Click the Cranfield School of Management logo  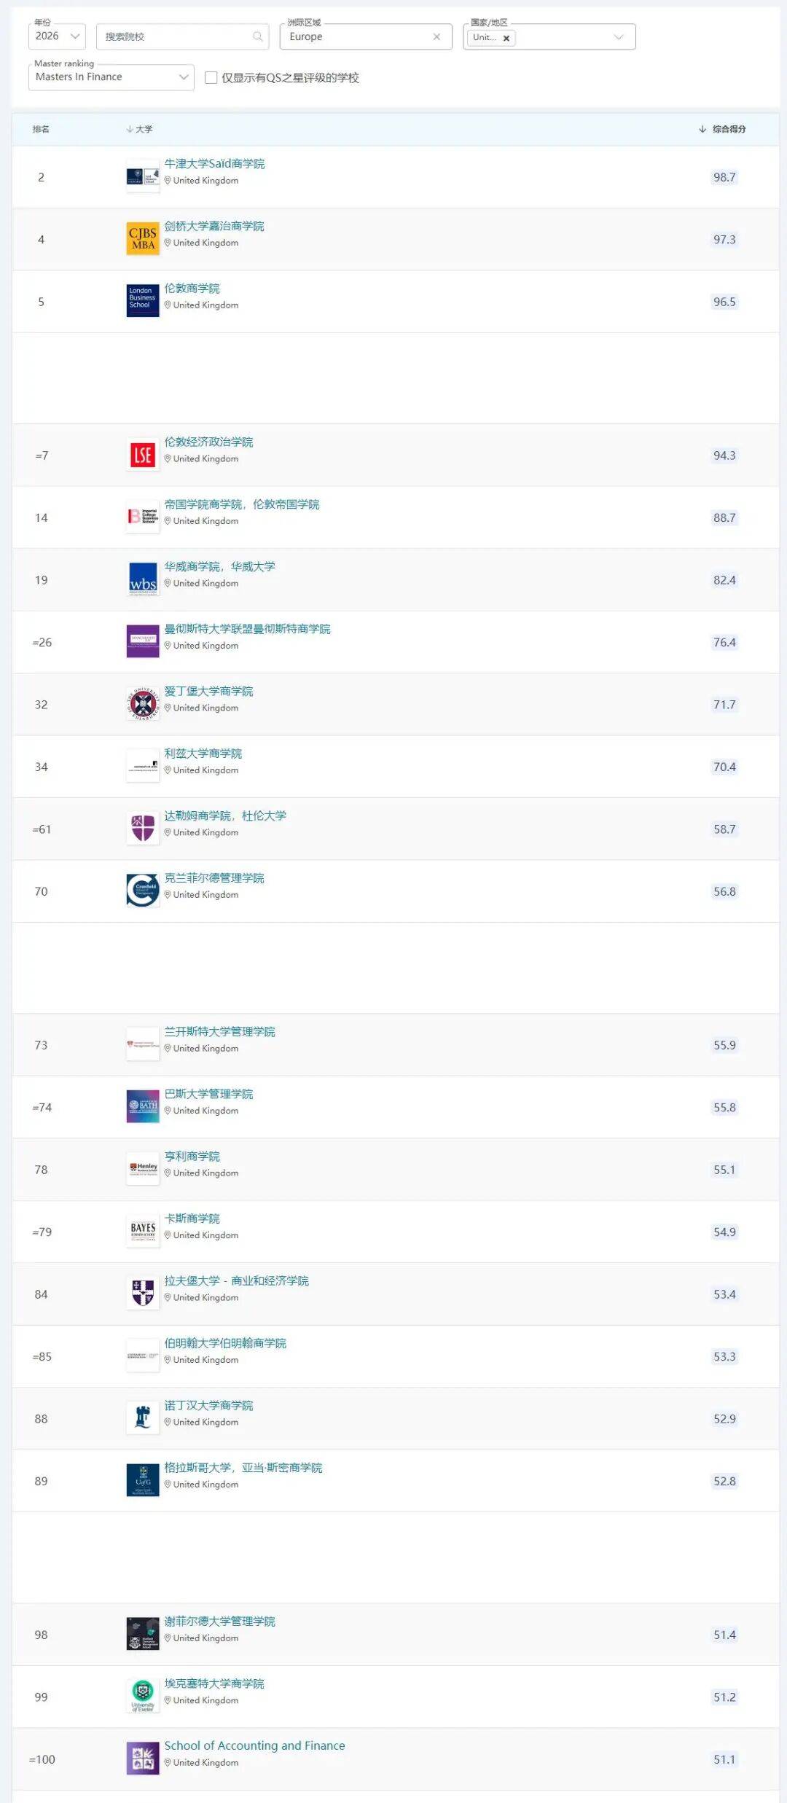(142, 891)
